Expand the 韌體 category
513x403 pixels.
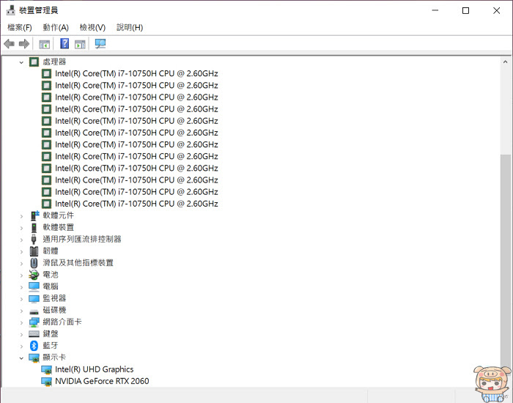21,251
